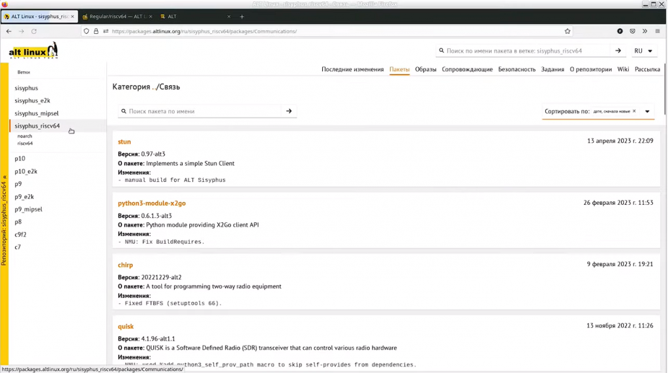Open Последние изменения menu item

[x=352, y=69]
